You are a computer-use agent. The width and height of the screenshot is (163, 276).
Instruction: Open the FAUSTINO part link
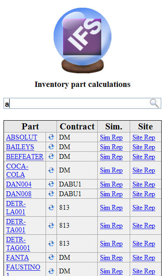tap(23, 270)
